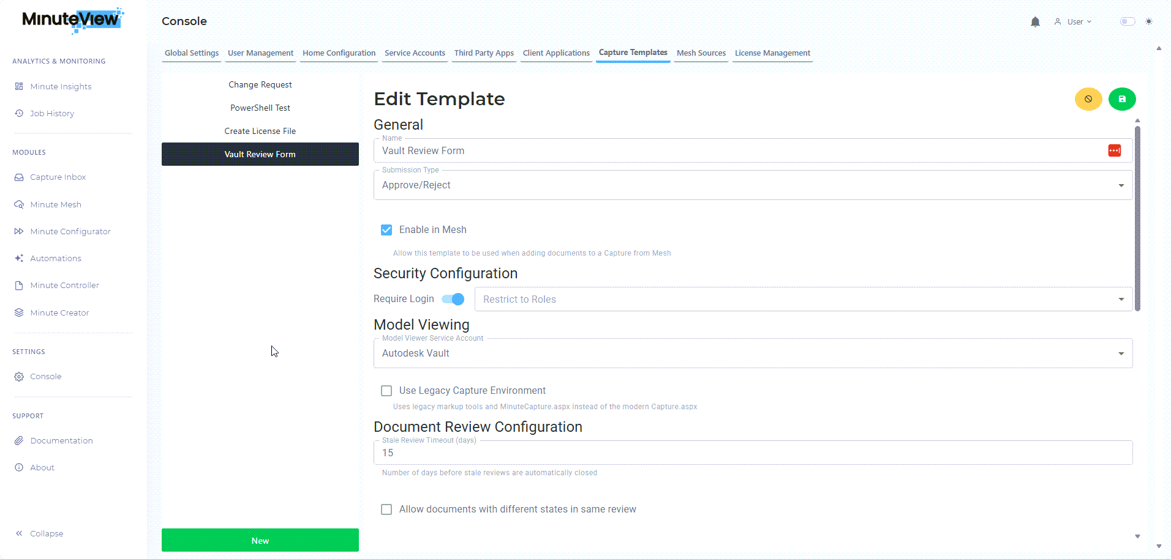The width and height of the screenshot is (1171, 559).
Task: Open the Capture Inbox module
Action: [58, 177]
